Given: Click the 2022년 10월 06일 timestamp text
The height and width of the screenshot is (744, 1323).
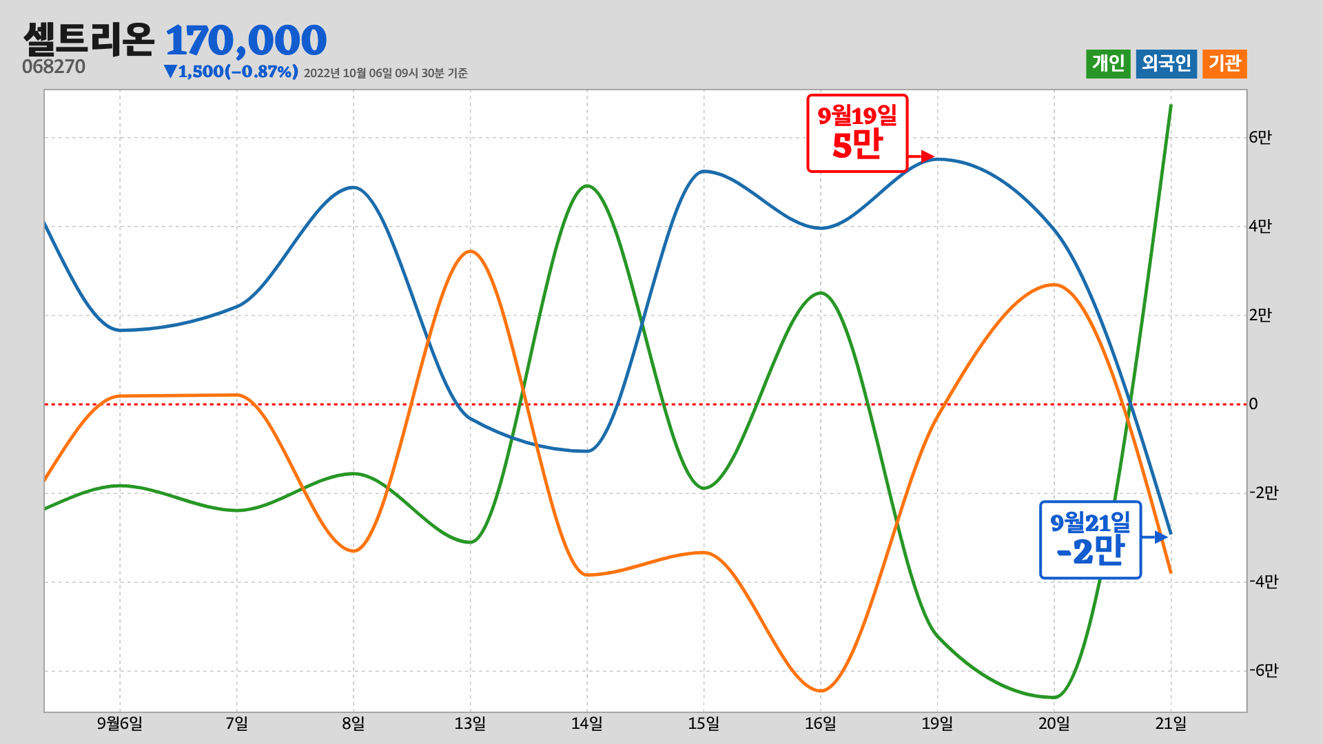Looking at the screenshot, I should [386, 73].
